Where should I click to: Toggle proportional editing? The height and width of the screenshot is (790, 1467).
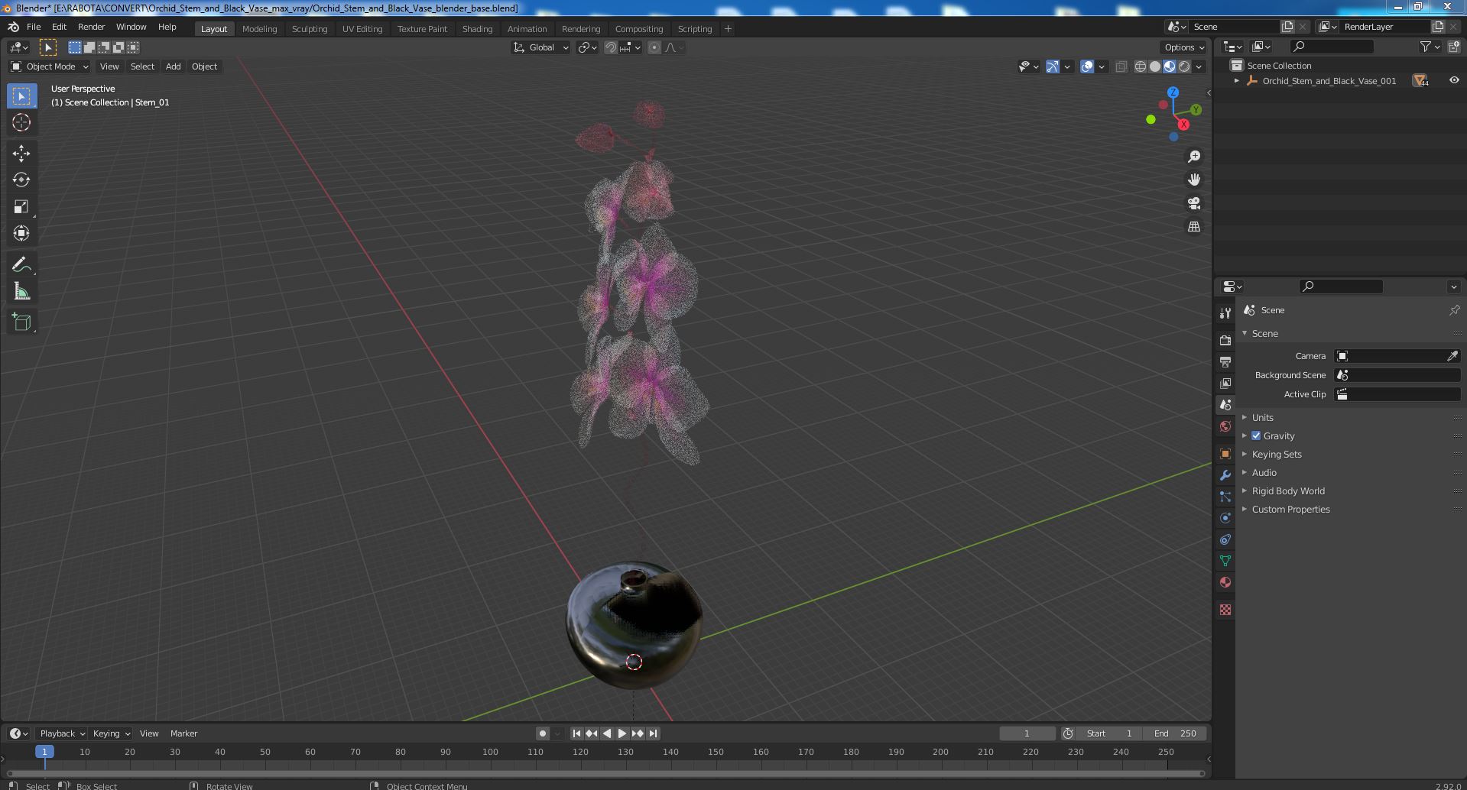click(x=654, y=47)
